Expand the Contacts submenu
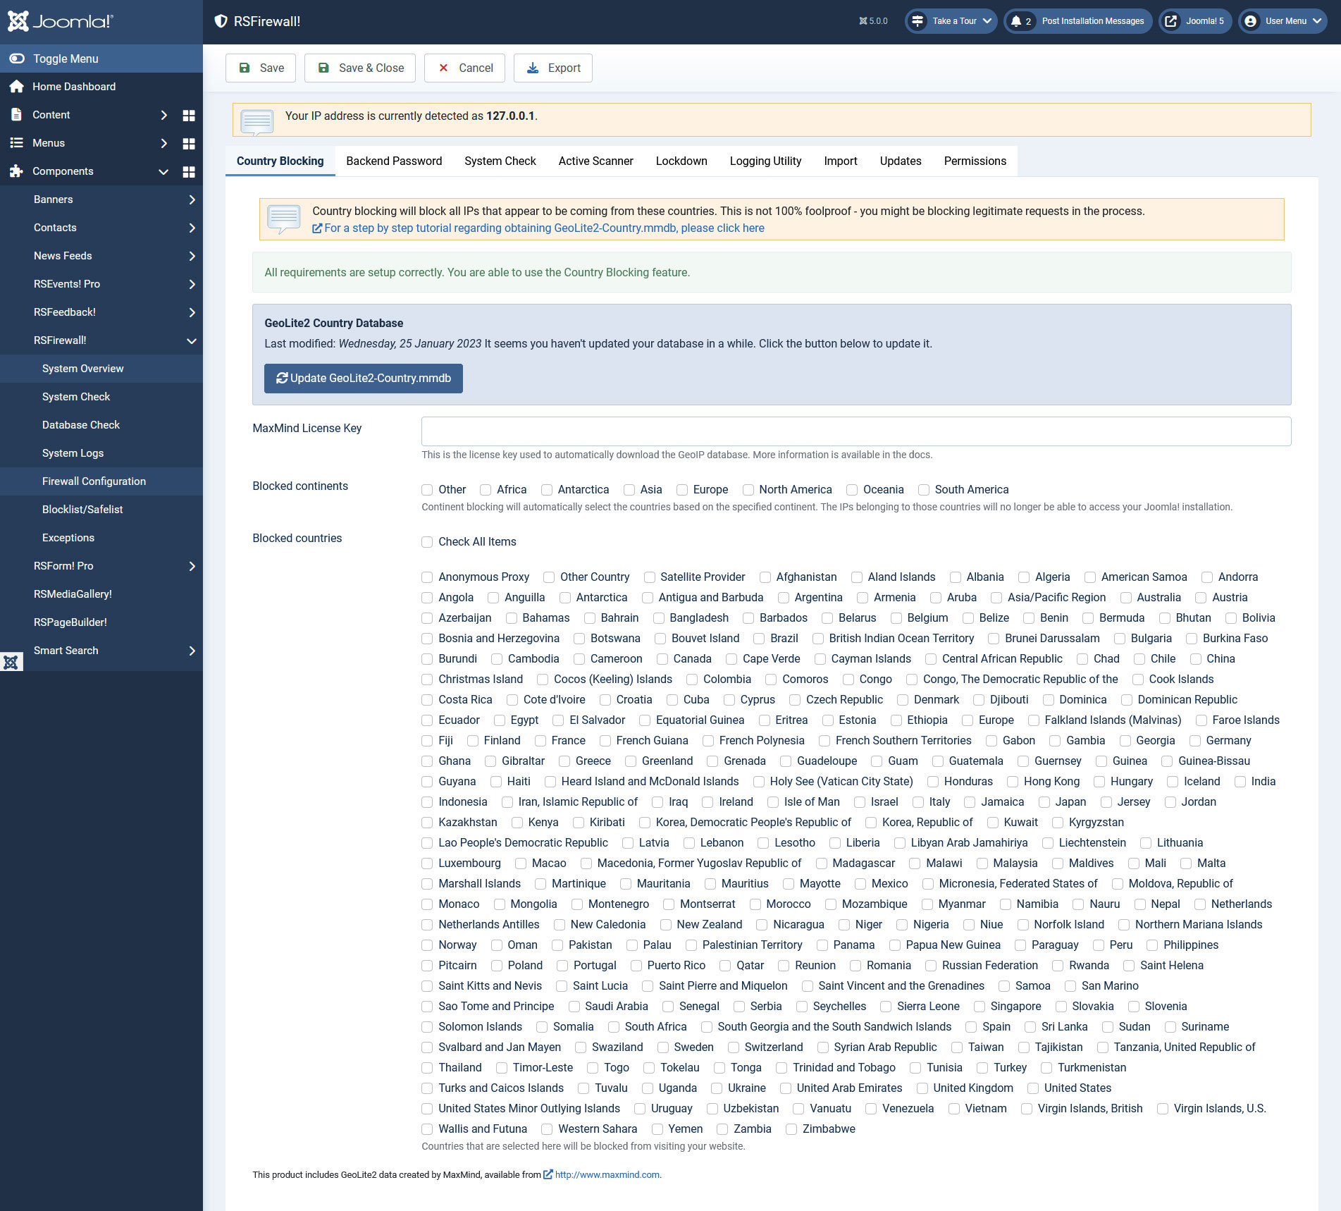Screen dimensions: 1341x1211 (x=192, y=228)
